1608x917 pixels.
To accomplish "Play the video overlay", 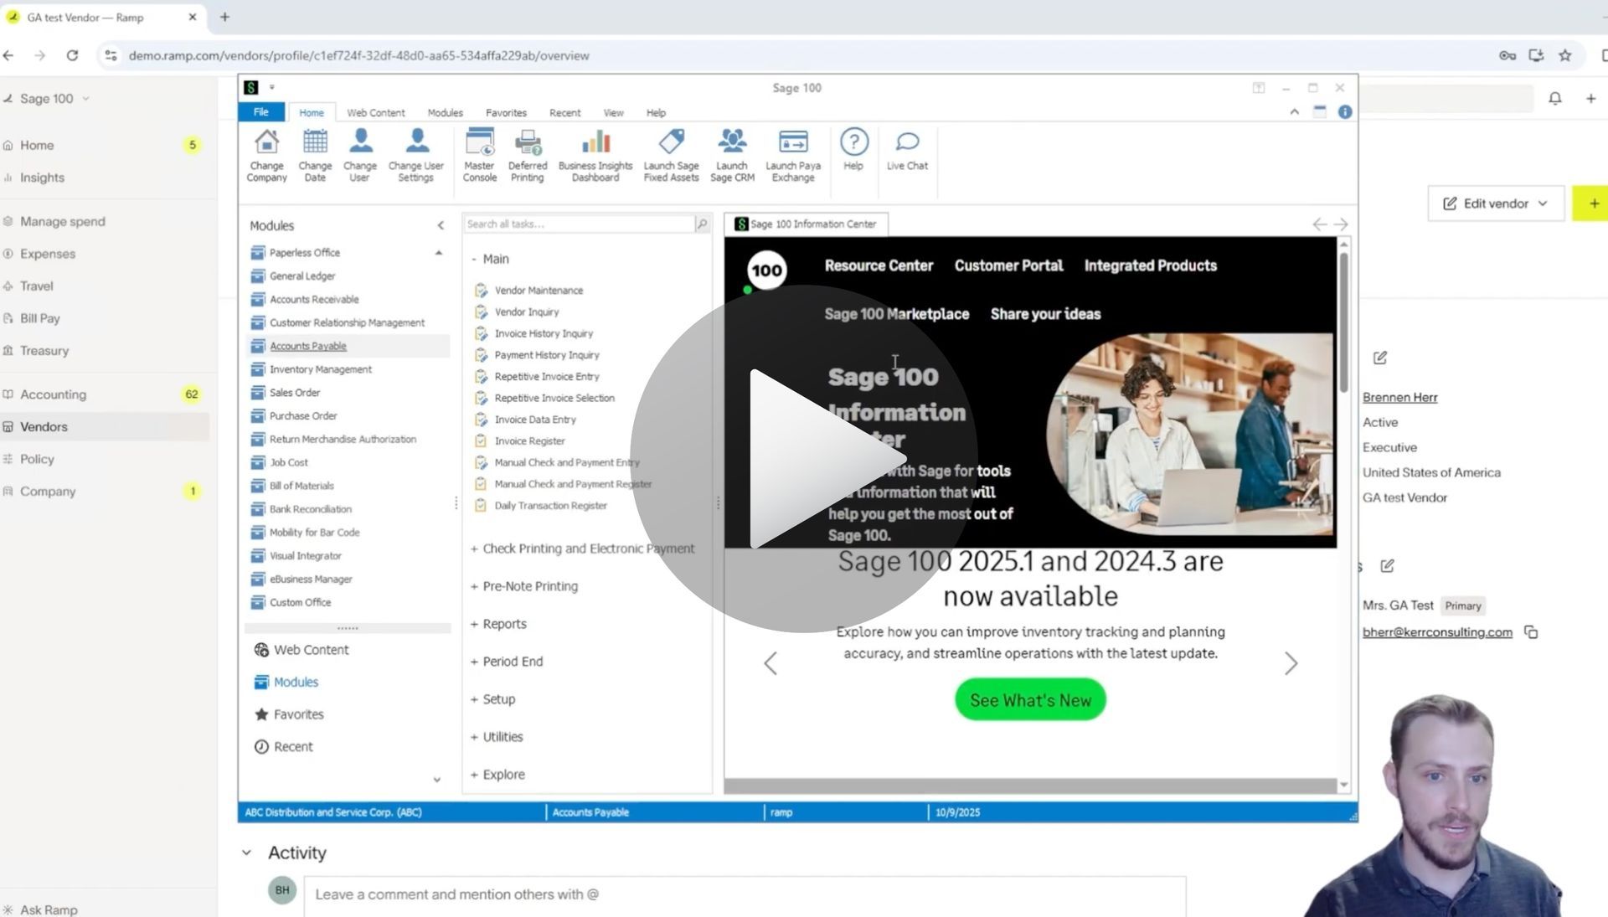I will 804,459.
